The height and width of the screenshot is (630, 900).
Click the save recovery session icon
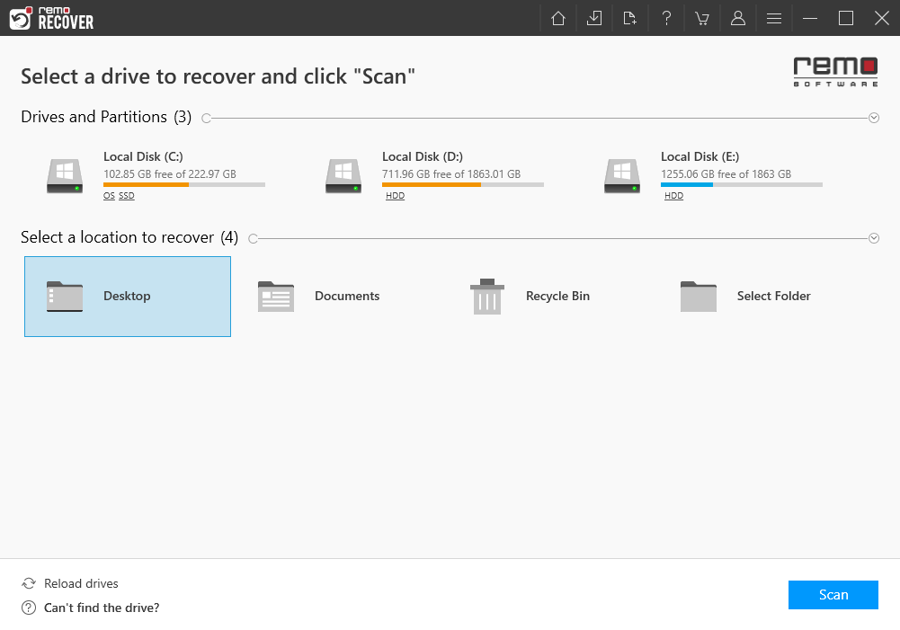(x=593, y=18)
